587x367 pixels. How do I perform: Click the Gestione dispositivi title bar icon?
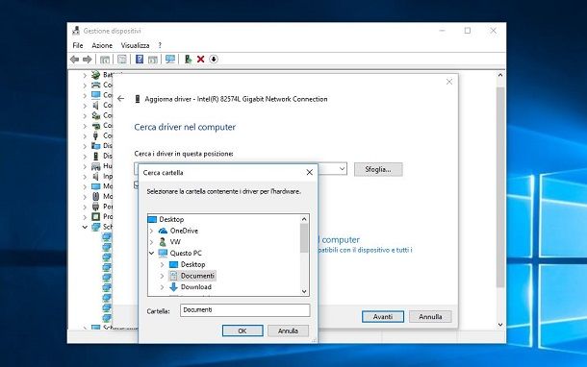[76, 31]
